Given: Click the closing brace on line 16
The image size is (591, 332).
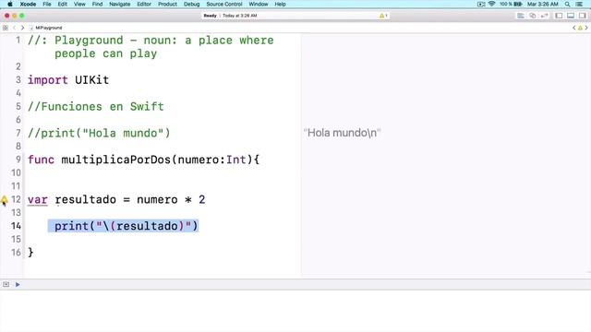Looking at the screenshot, I should coord(30,252).
